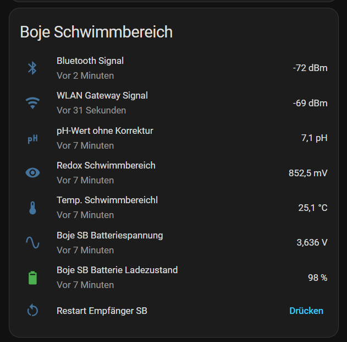Click the Redox eye icon
Viewport: 347px width, 342px height.
click(32, 173)
